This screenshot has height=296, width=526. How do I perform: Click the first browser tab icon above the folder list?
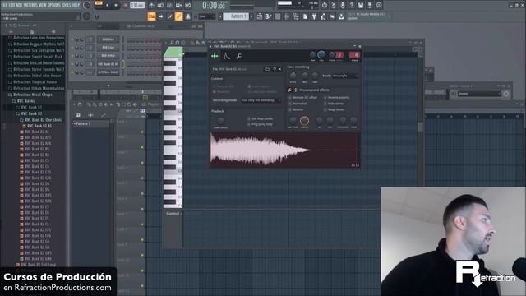(11, 31)
